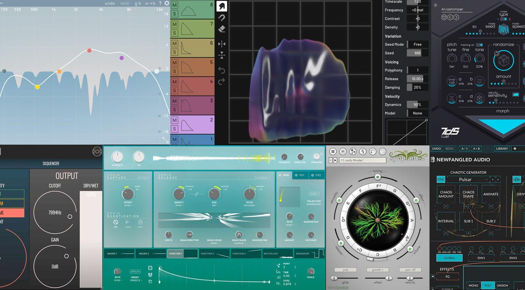This screenshot has width=525, height=290.
Task: Click the Synplant DNA helix icon
Action: (363, 151)
